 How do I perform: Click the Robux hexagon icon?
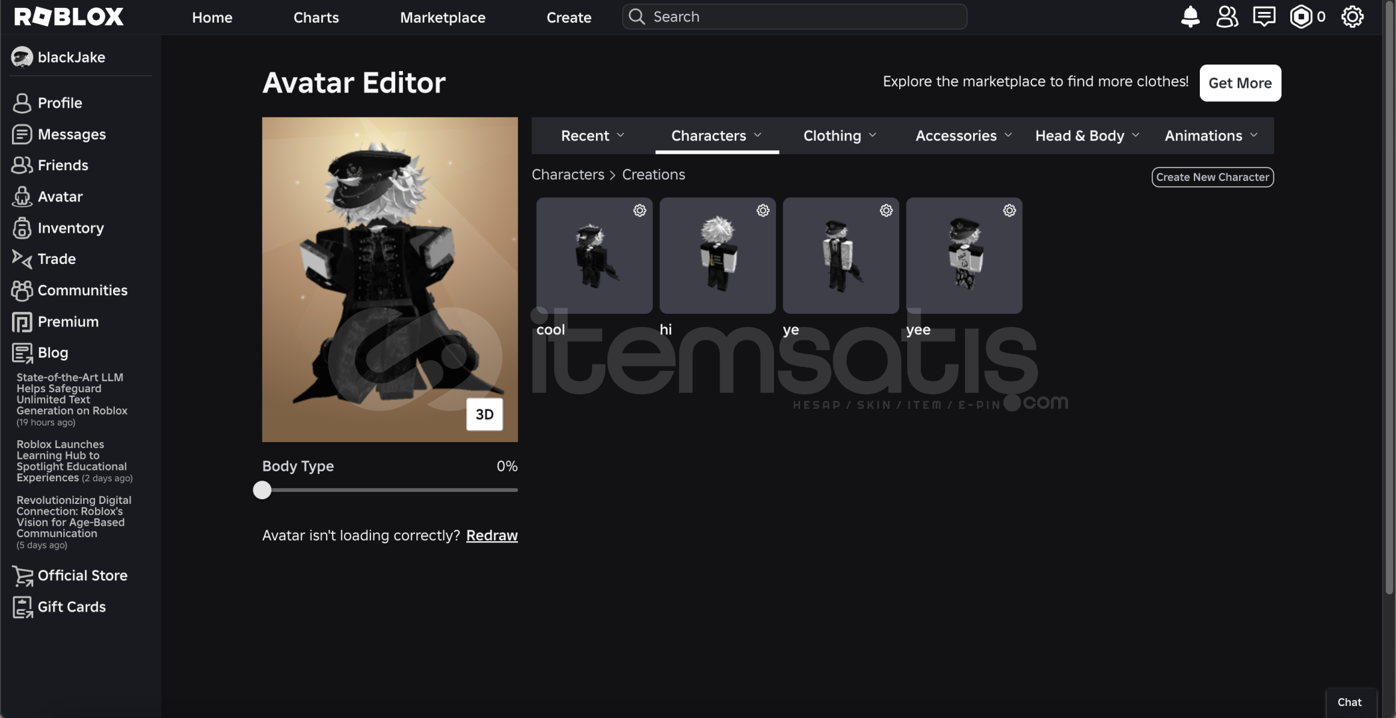pos(1301,17)
